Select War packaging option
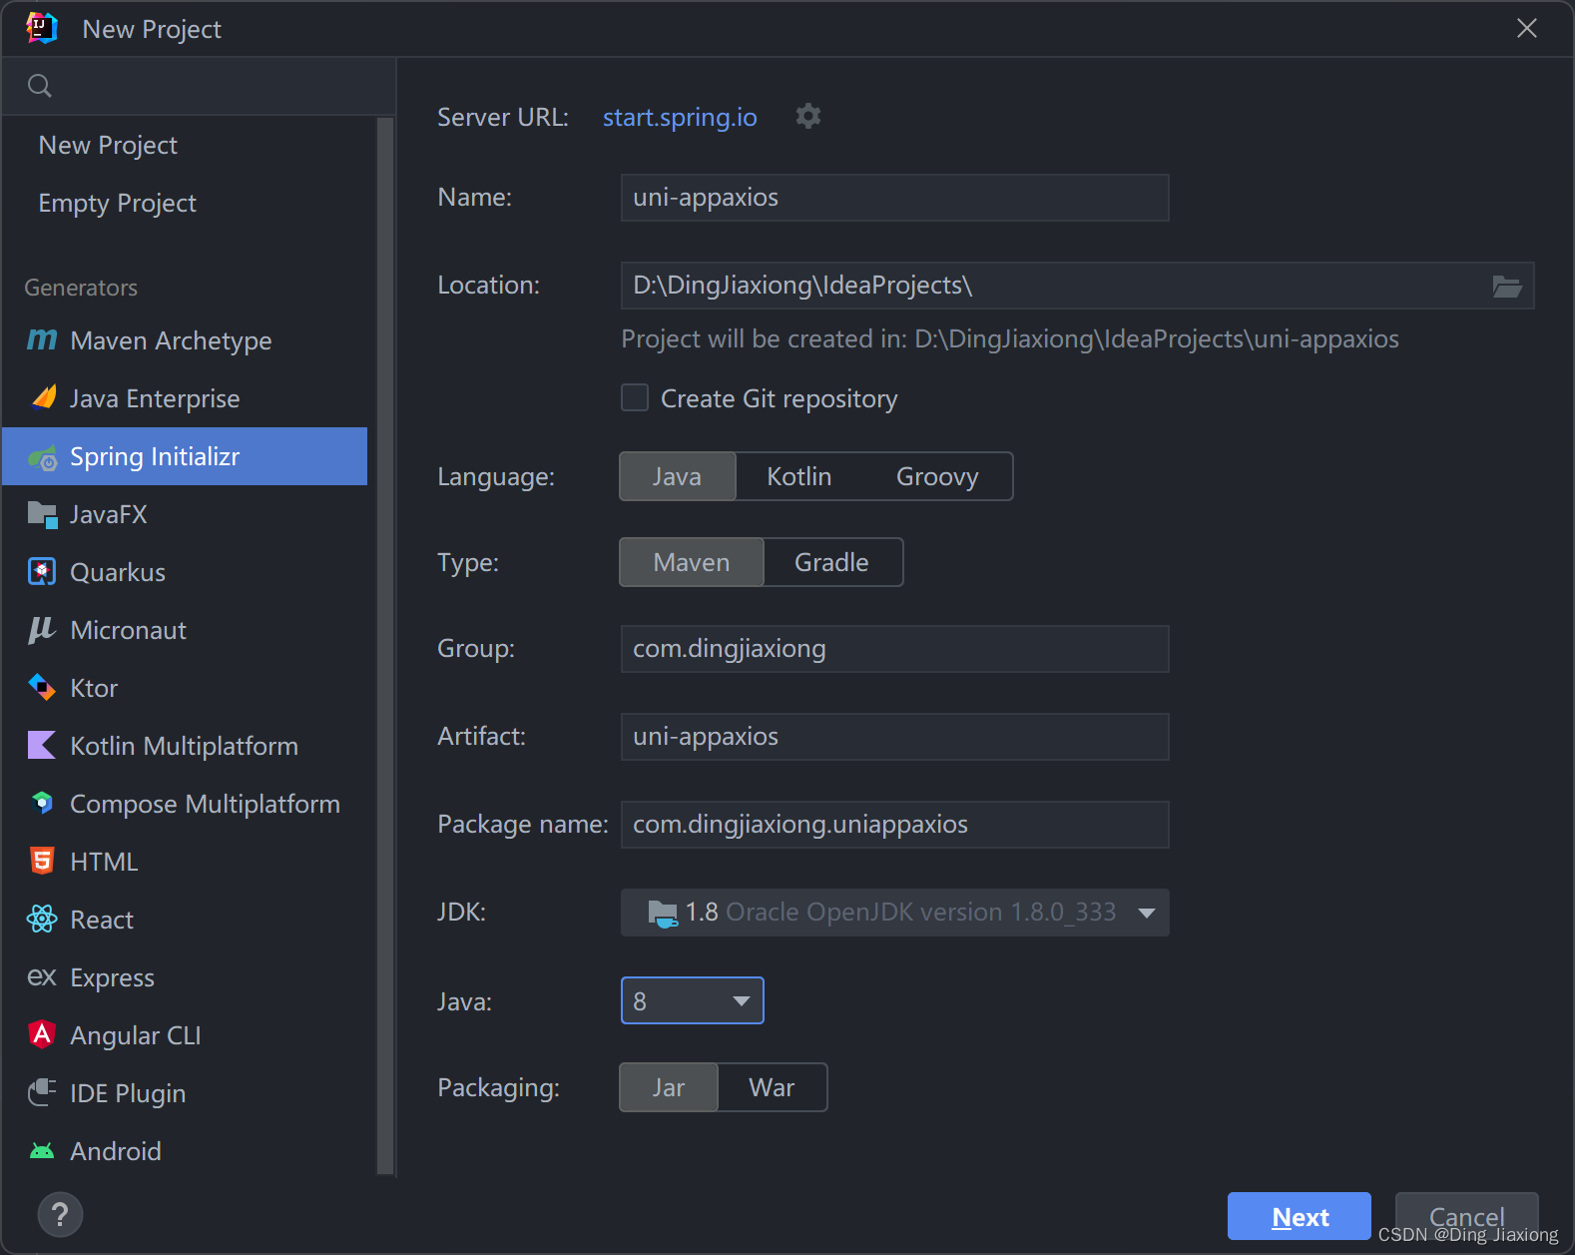 (772, 1088)
